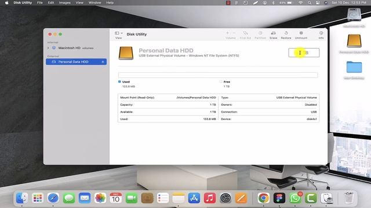Open Notes from the Dock
Screen dimensions: 371x208
[179, 198]
